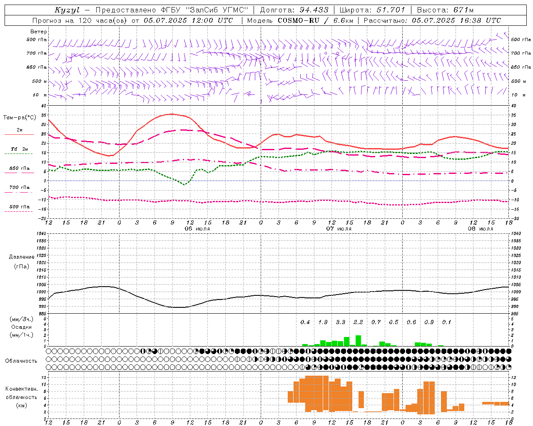The image size is (533, 426).
Task: Click the precipitation total "0.5"
Action: (394, 322)
